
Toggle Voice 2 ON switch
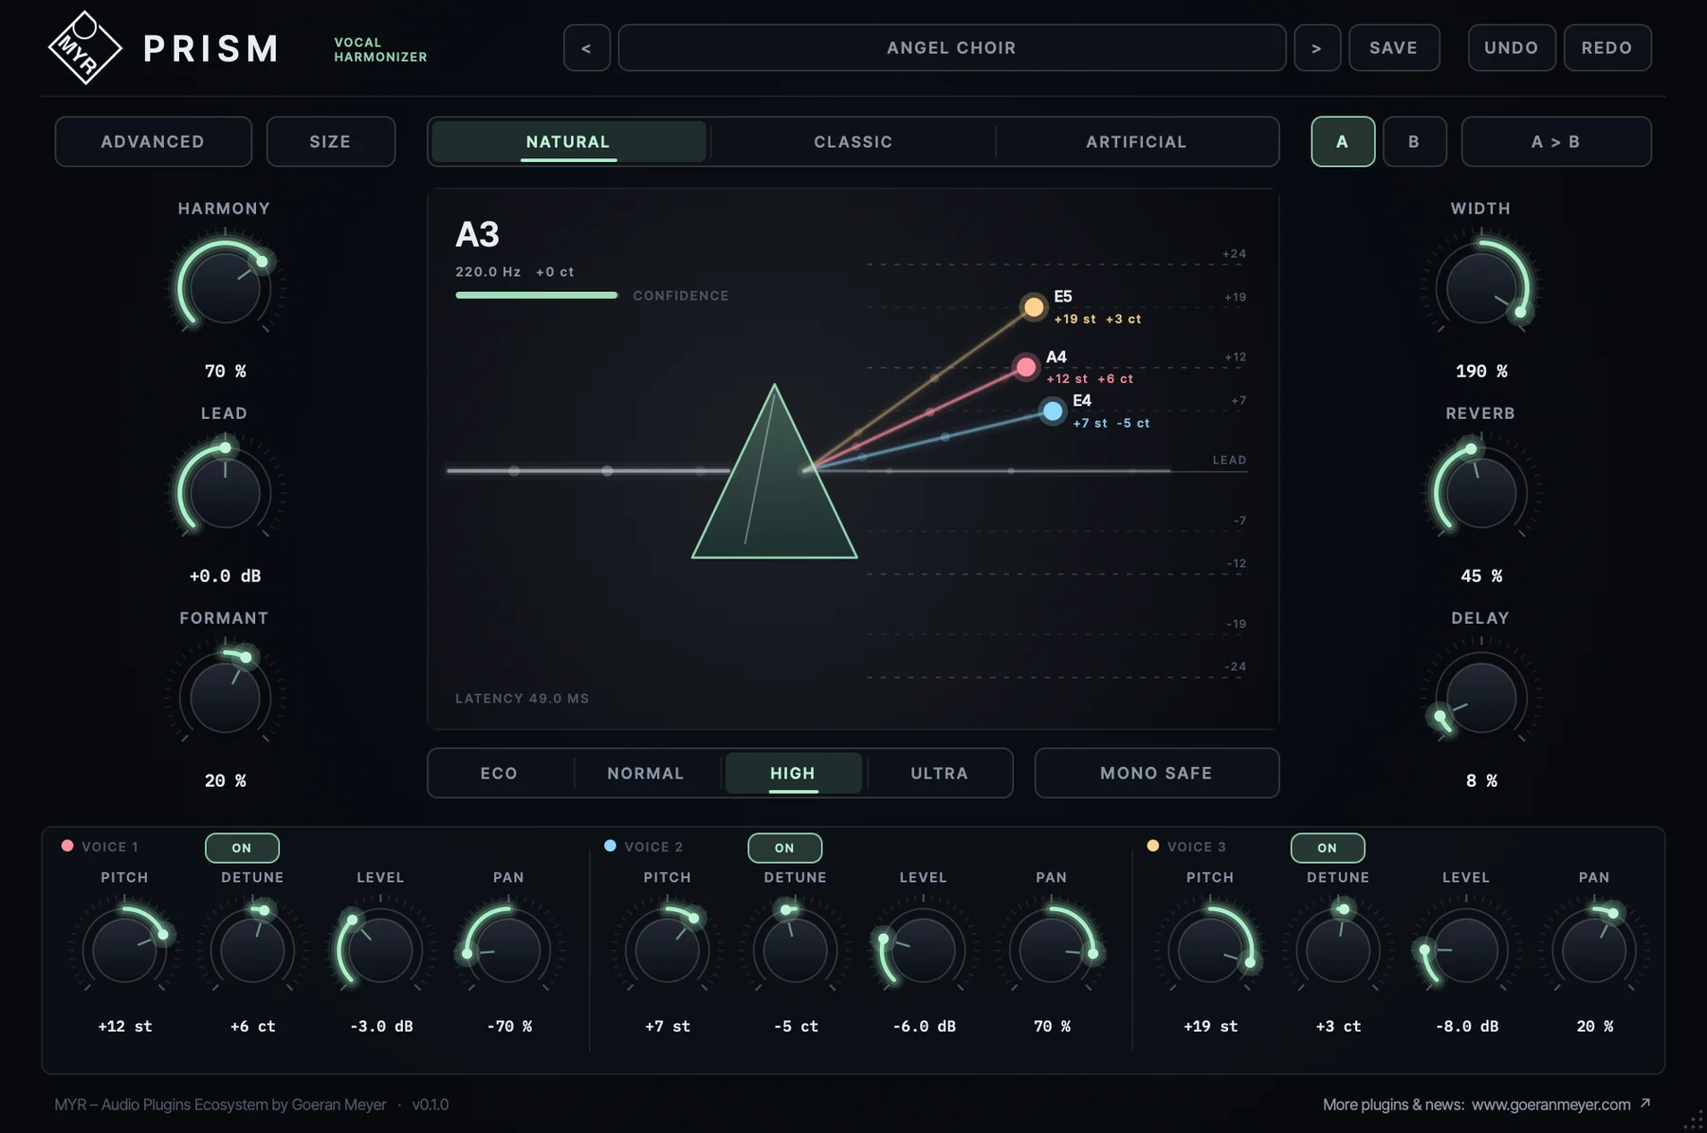click(x=784, y=848)
